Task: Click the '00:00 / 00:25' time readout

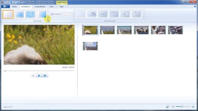Action: point(68,67)
